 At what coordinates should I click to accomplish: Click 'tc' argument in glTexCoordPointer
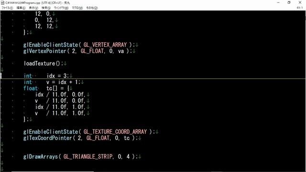[x=127, y=138]
